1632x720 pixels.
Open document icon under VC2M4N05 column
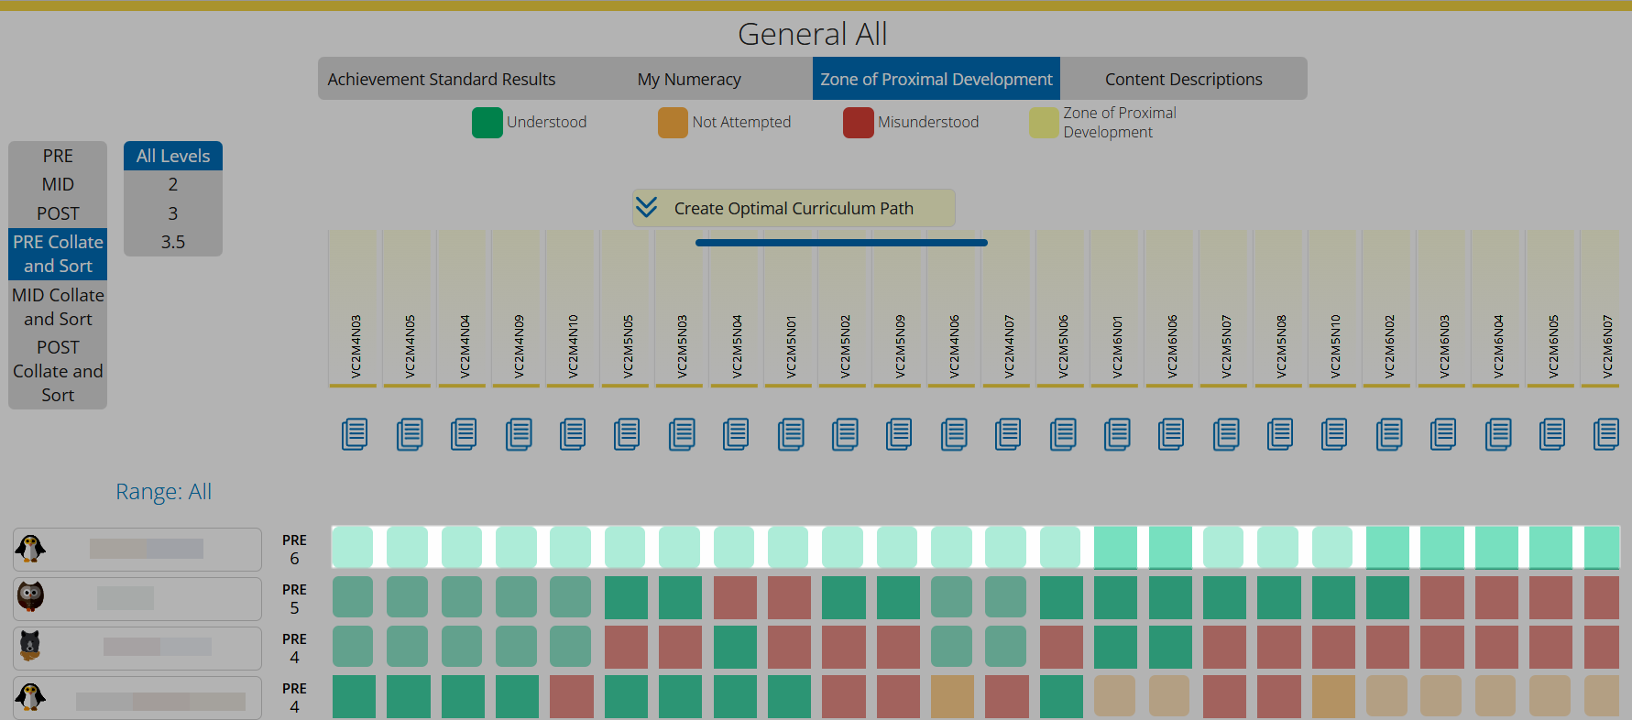(x=410, y=433)
